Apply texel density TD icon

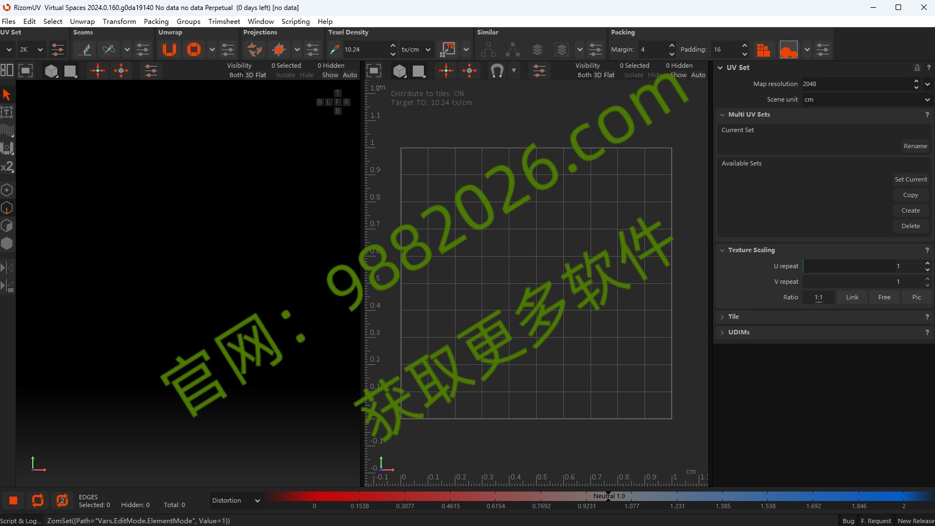(x=448, y=49)
